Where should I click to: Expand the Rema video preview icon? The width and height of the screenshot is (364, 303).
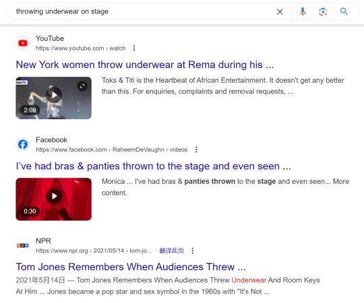(x=82, y=86)
